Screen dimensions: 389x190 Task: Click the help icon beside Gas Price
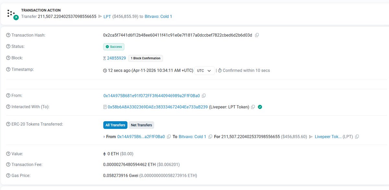8,175
